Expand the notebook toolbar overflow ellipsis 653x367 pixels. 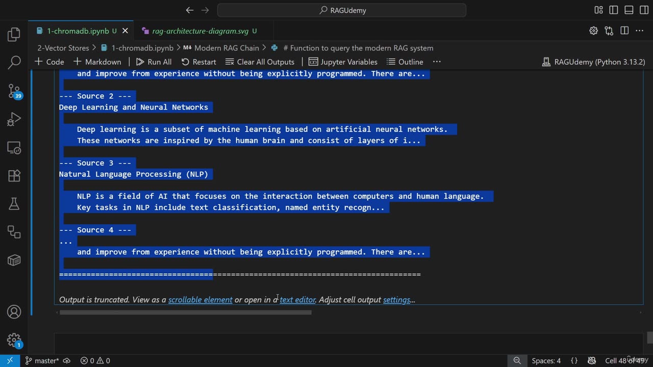[437, 62]
